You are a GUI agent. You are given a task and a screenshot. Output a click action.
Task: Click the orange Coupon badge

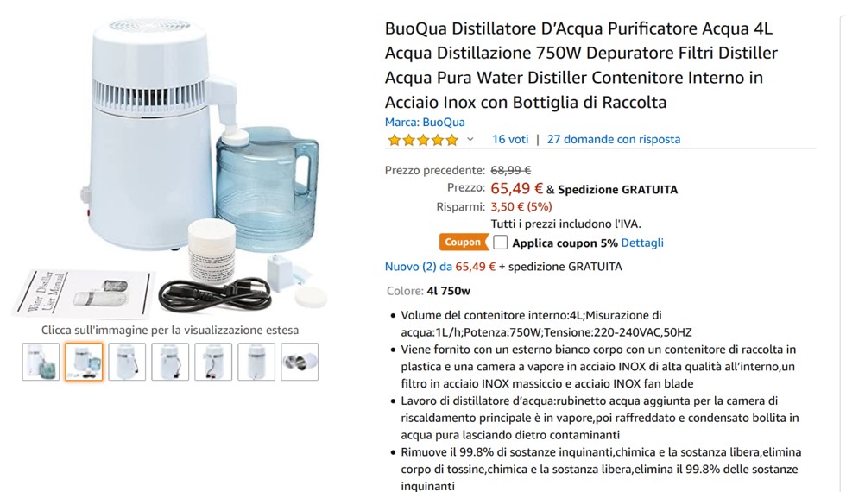pos(464,243)
